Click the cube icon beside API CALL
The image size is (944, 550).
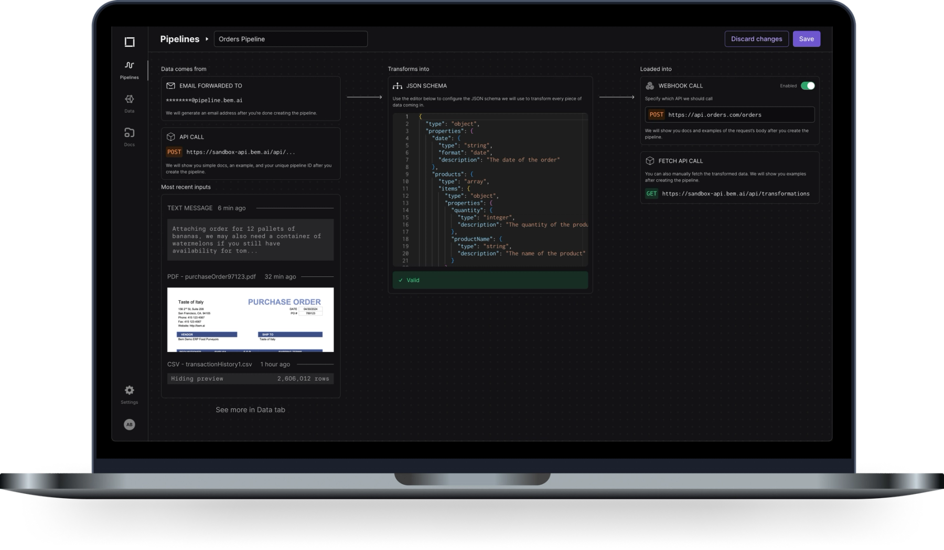(x=170, y=137)
